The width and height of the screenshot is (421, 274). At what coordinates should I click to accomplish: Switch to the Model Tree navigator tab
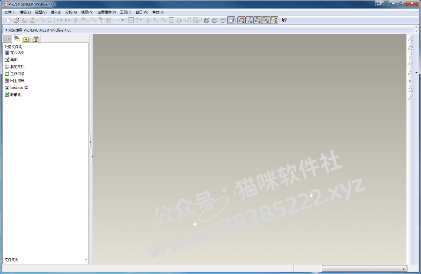pos(7,39)
